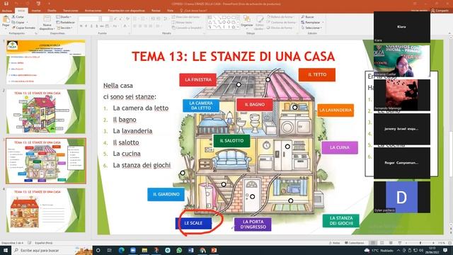Select slide 1 thumbnail

coord(45,62)
